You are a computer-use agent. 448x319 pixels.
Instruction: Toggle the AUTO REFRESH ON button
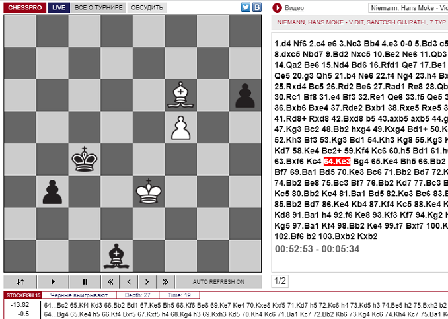coord(219,281)
